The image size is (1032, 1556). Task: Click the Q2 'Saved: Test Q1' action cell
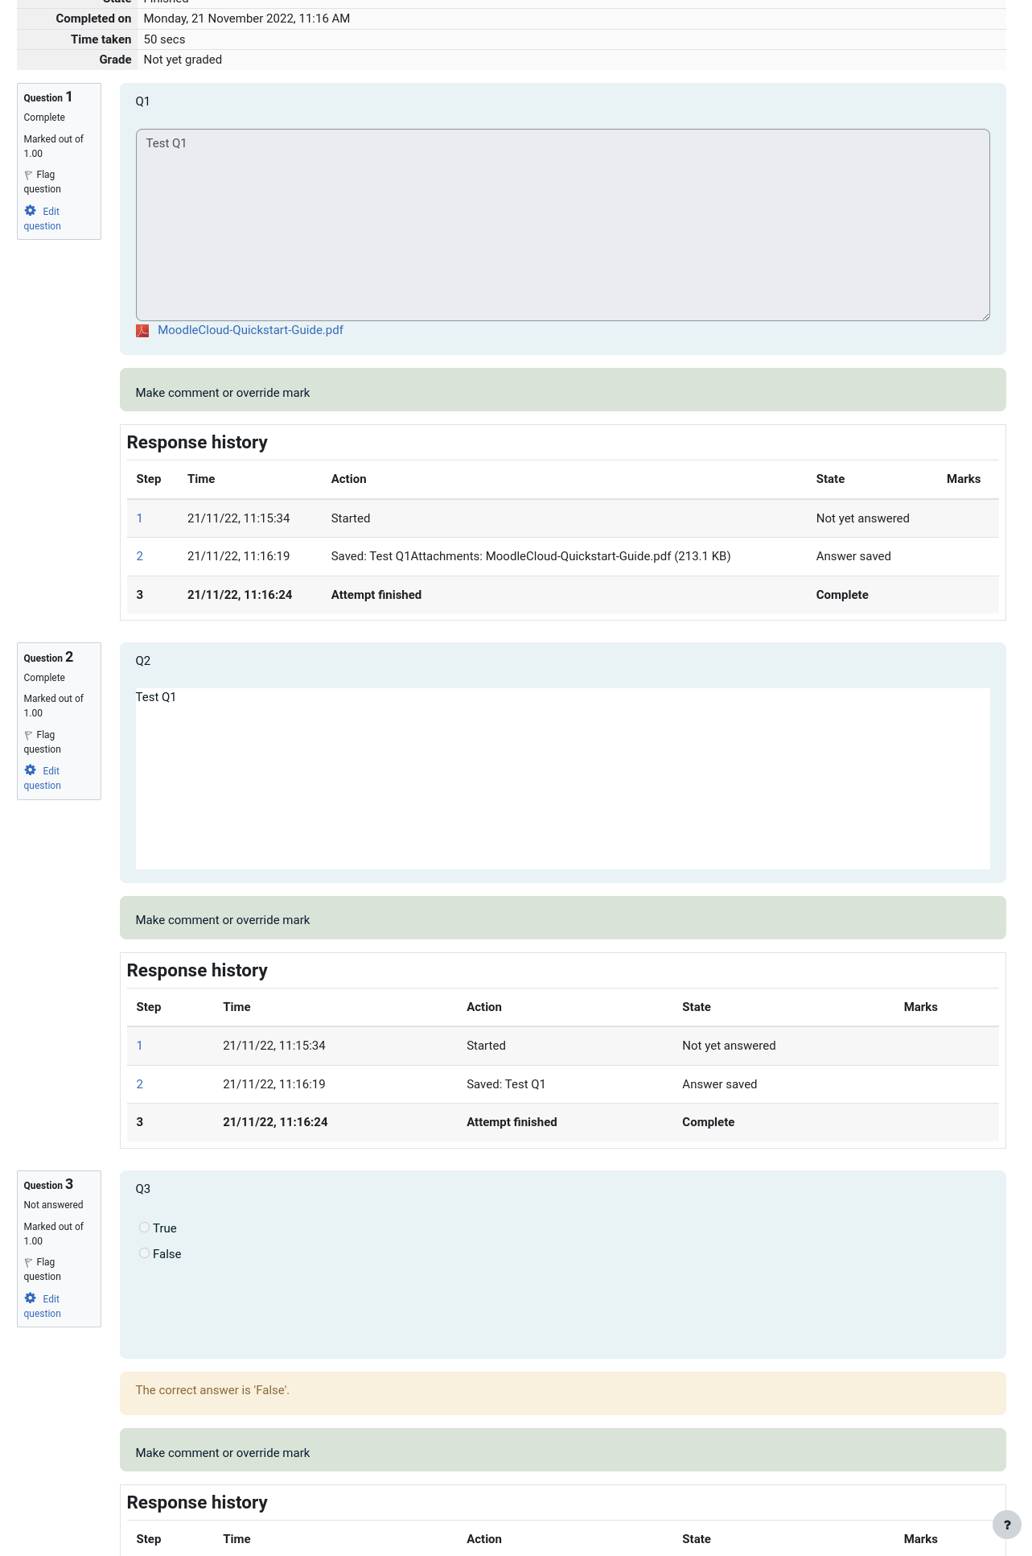(x=506, y=1084)
